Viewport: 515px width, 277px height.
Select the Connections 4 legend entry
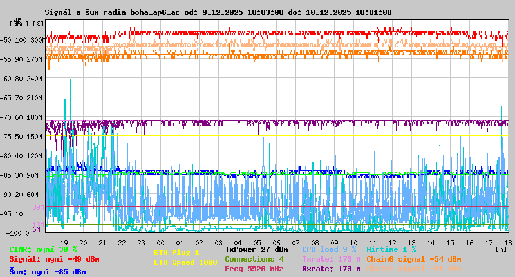pos(254,259)
